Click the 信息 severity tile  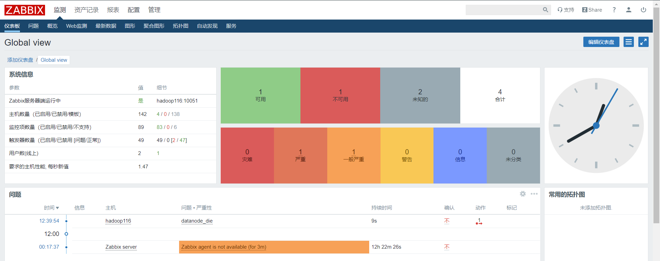tap(460, 155)
